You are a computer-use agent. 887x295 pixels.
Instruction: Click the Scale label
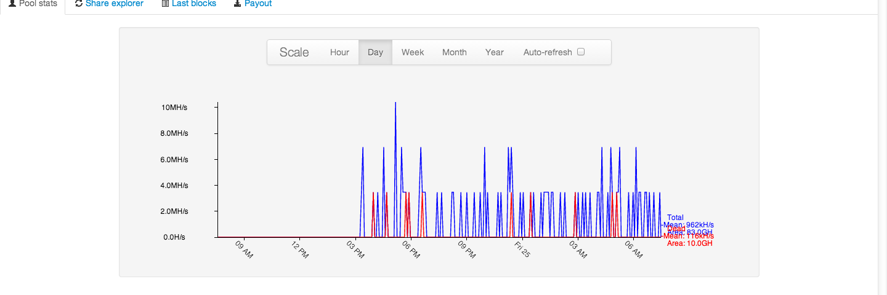click(294, 52)
